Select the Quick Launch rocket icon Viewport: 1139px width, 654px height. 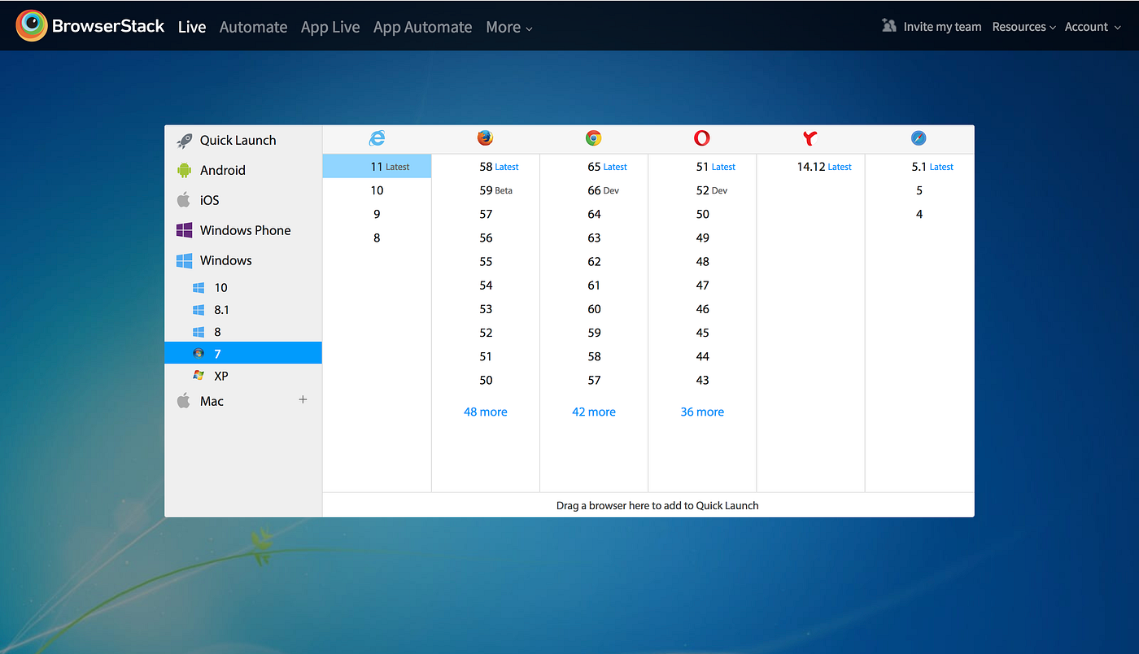[x=185, y=140]
